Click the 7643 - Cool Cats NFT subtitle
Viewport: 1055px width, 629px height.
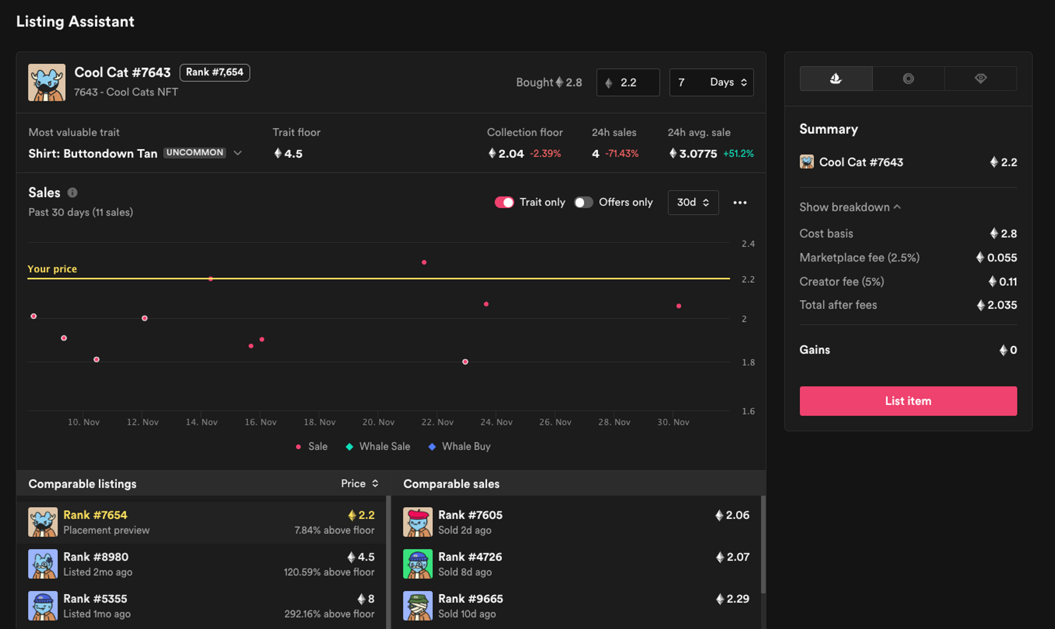coord(126,92)
